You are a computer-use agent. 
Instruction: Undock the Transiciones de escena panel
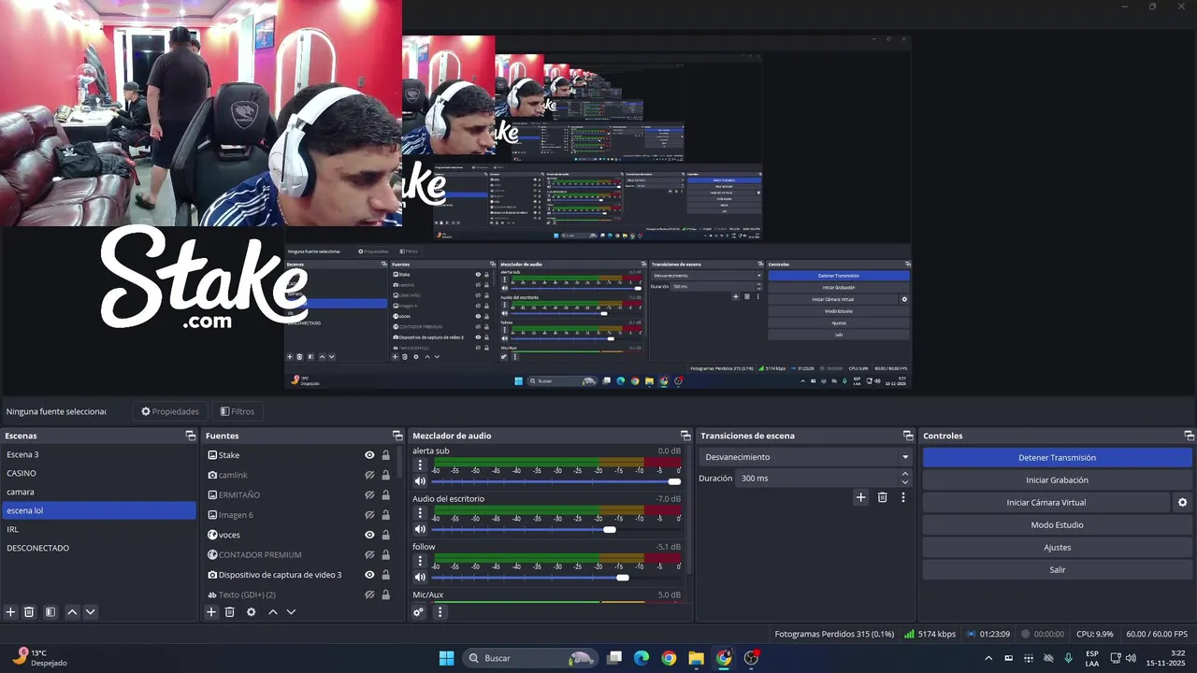pos(908,436)
